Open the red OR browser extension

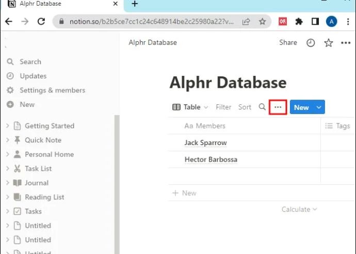click(x=283, y=22)
